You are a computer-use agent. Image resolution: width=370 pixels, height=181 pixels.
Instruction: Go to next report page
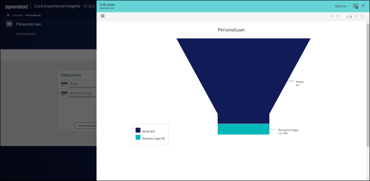[356, 16]
